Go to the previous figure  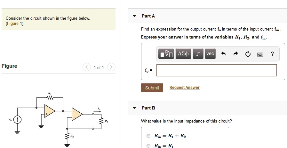87,67
